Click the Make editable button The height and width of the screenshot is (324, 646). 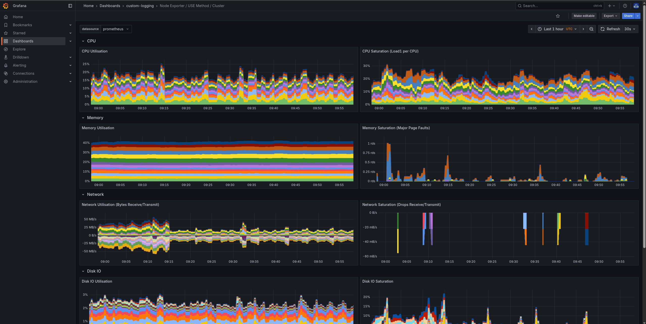[584, 16]
